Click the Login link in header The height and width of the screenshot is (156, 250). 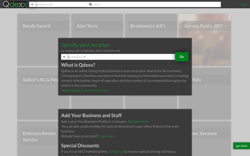244,5
